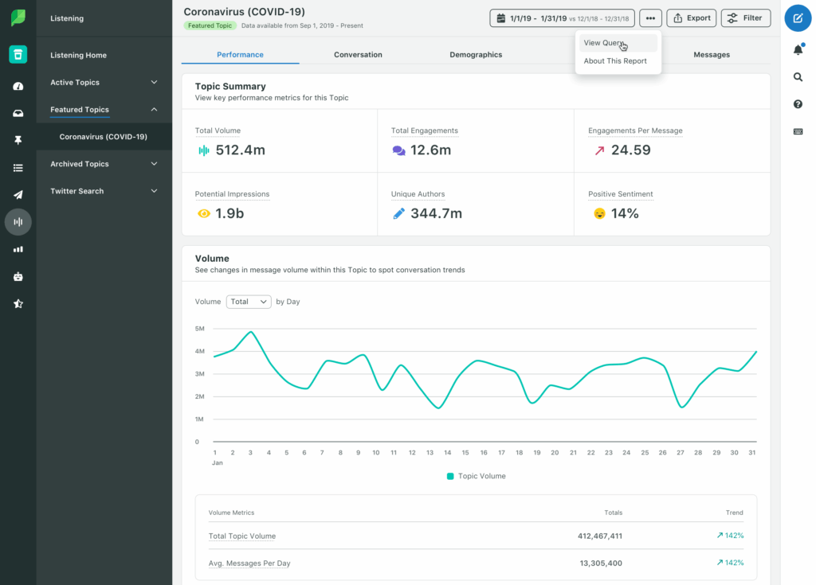Open the date range picker
Screen dimensions: 816x585
click(561, 18)
